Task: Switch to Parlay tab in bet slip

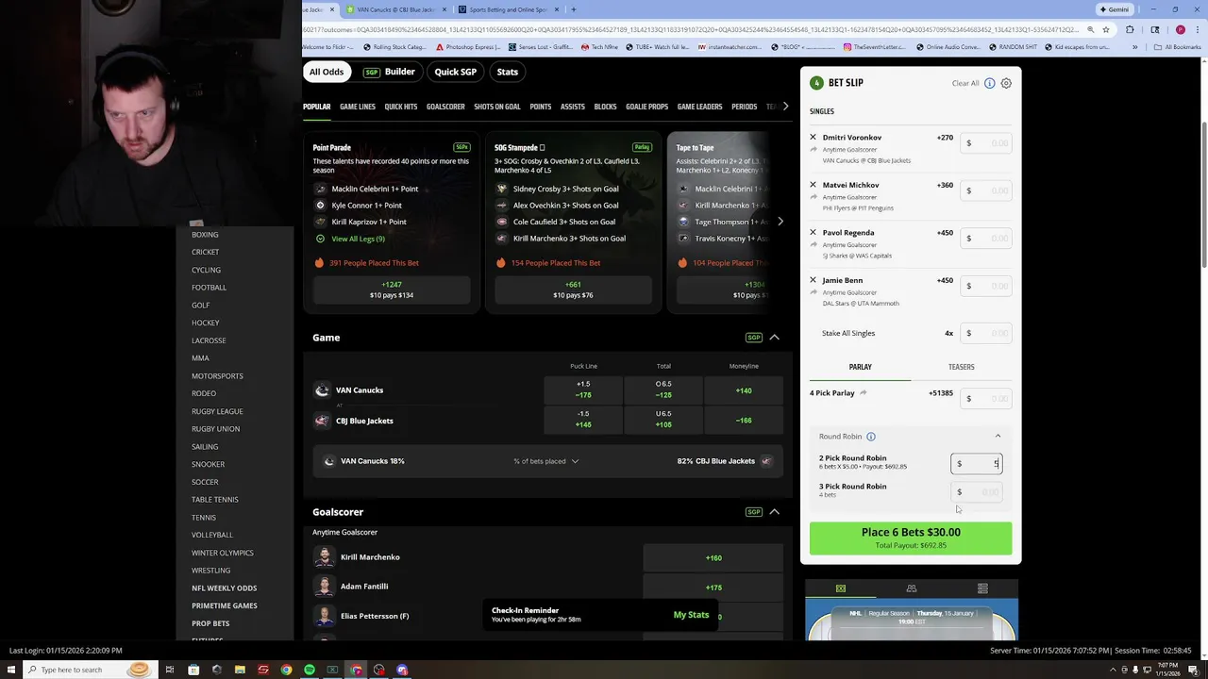Action: tap(860, 367)
